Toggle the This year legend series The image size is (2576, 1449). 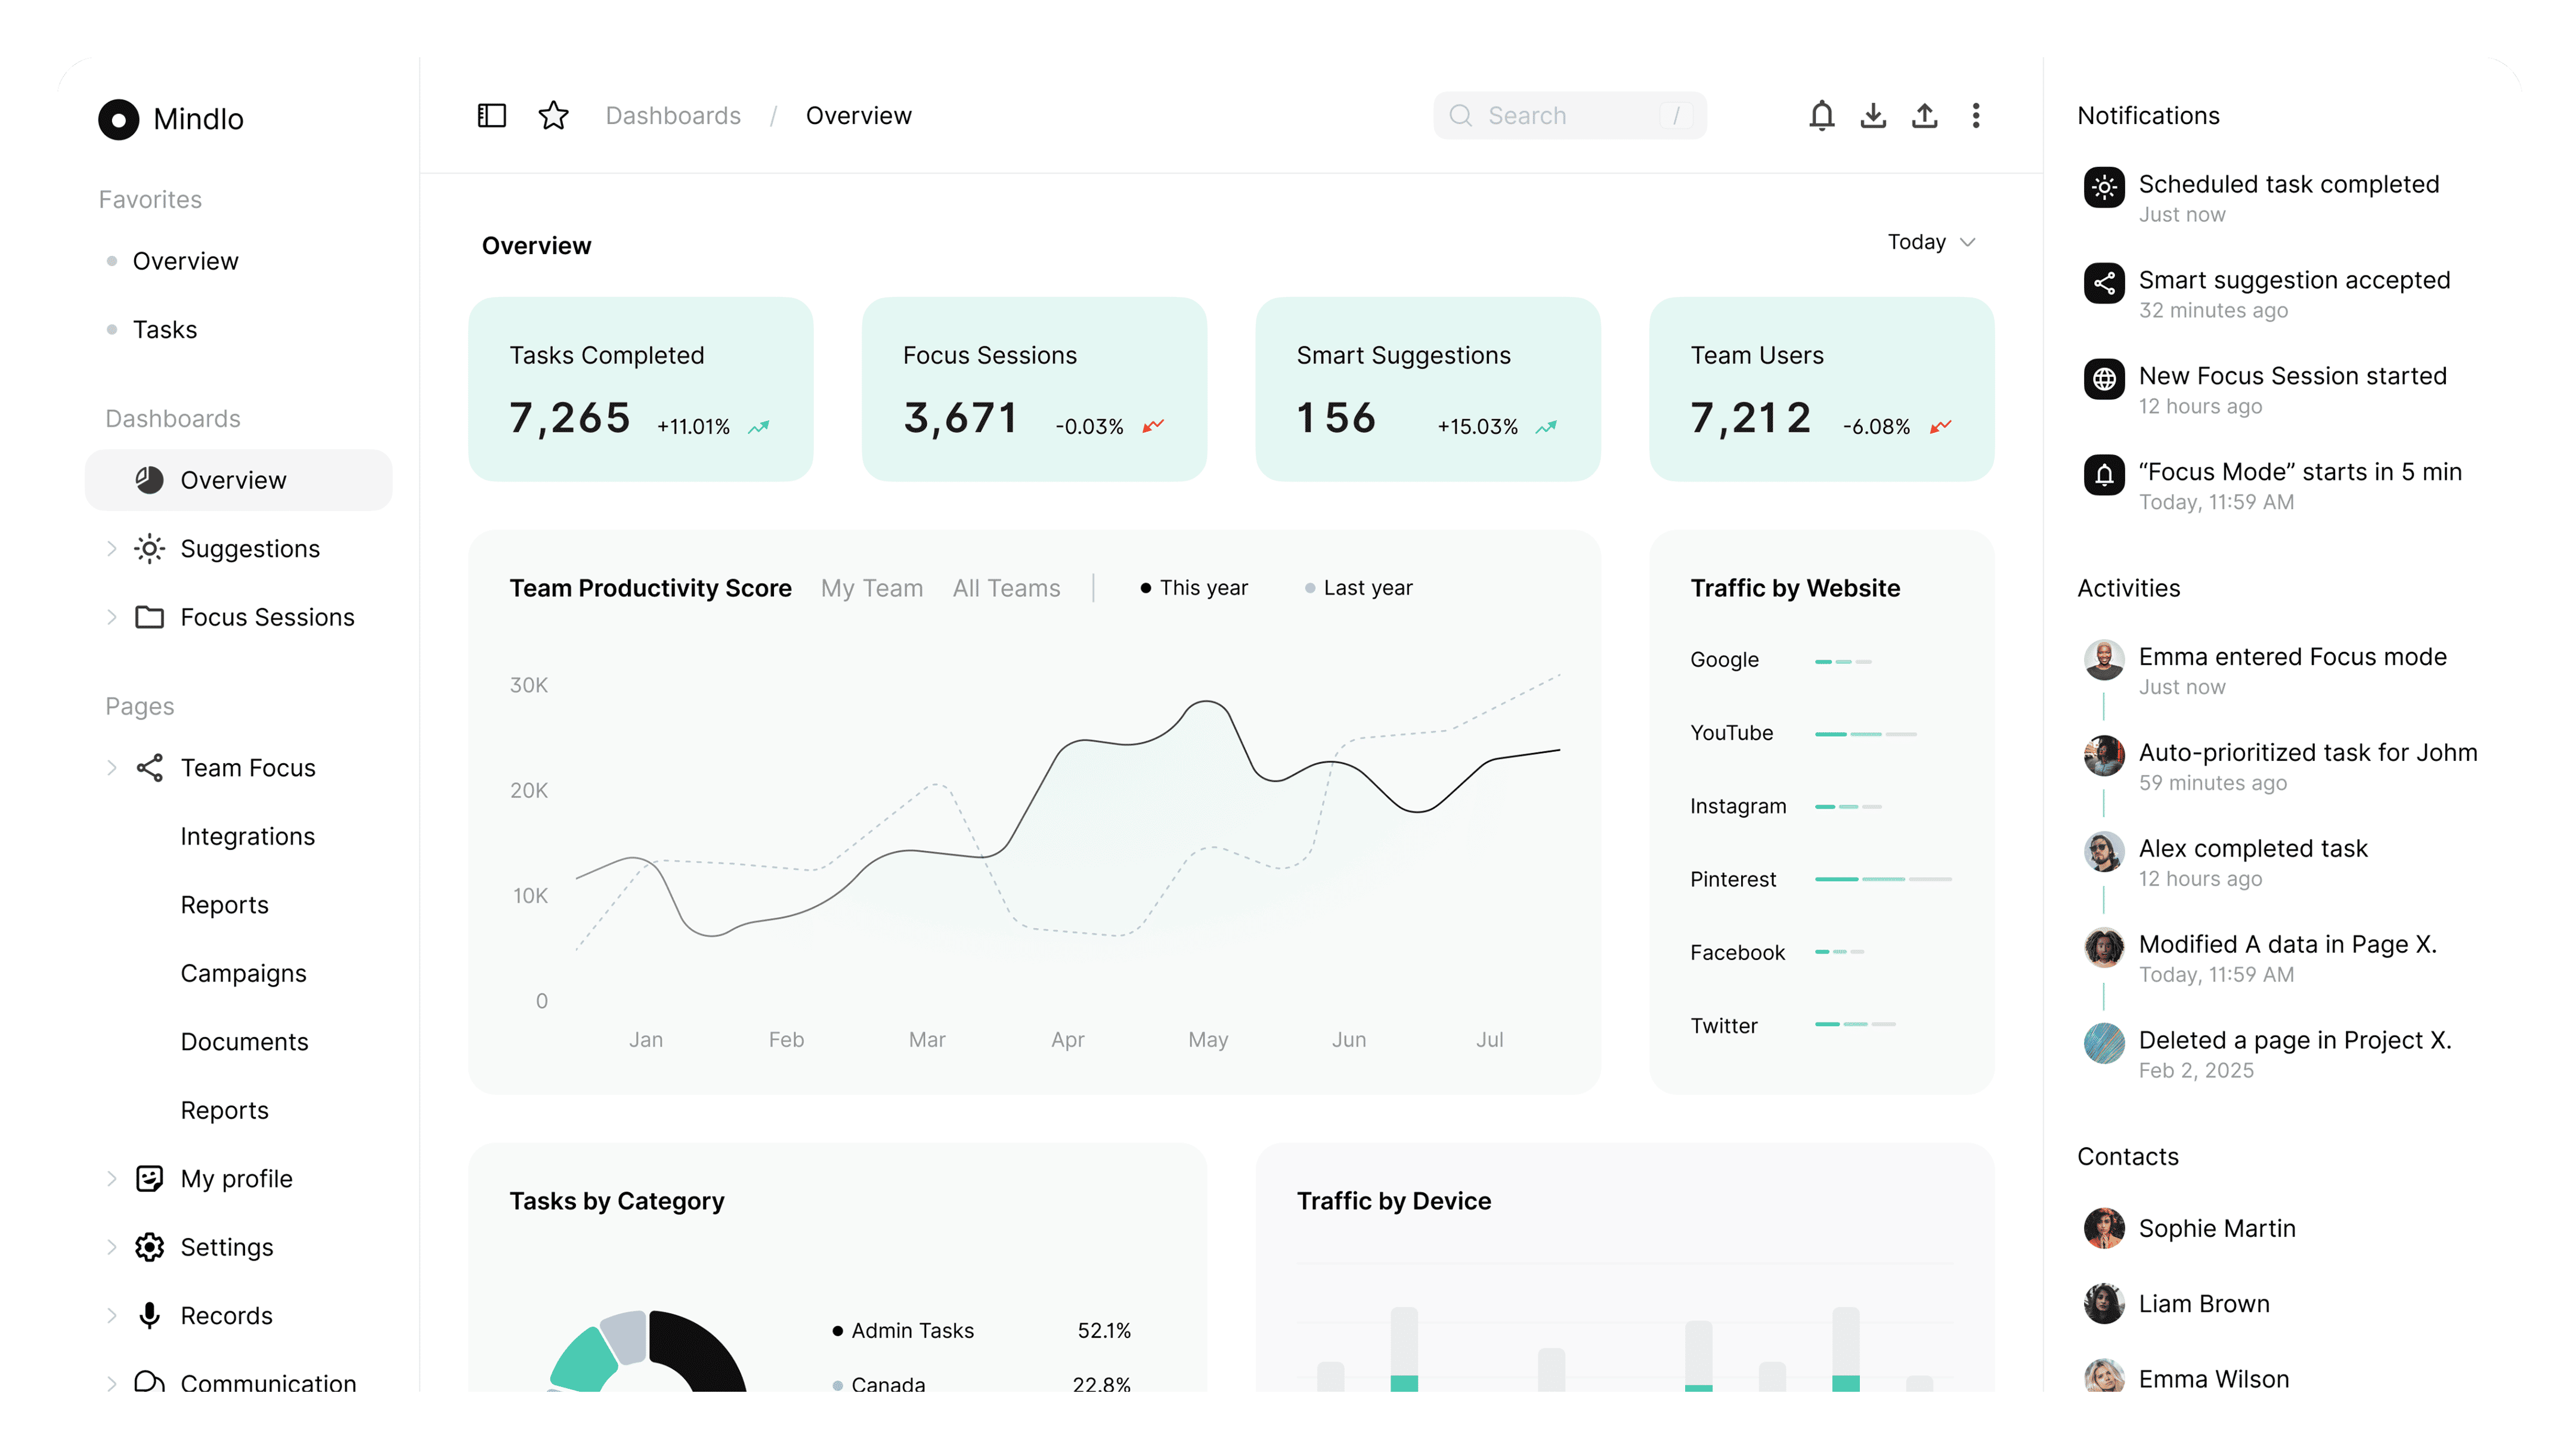[1194, 588]
